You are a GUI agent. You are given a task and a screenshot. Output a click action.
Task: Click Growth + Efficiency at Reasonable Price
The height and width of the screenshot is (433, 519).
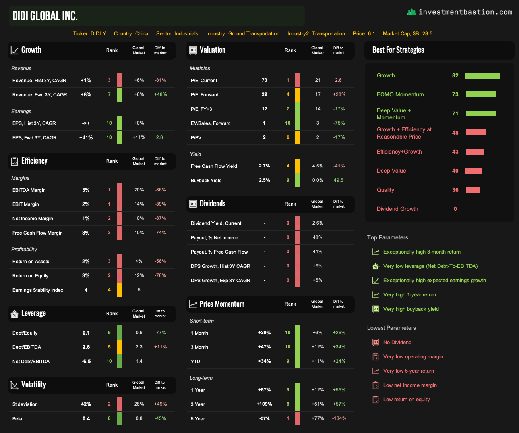pos(404,133)
